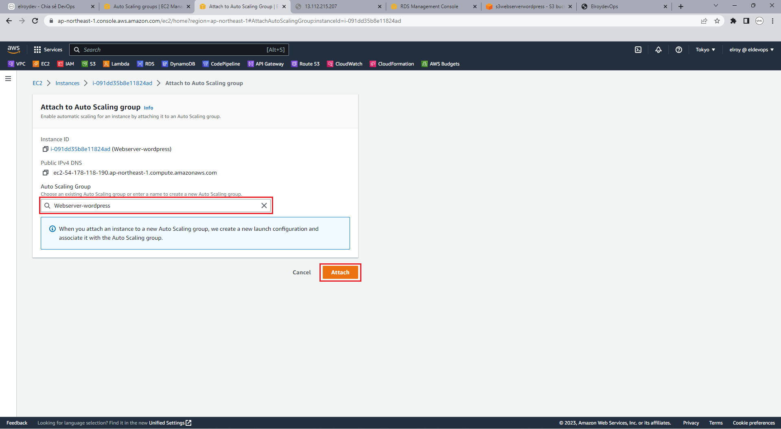Open Terms link in footer
The width and height of the screenshot is (781, 429).
coord(716,423)
